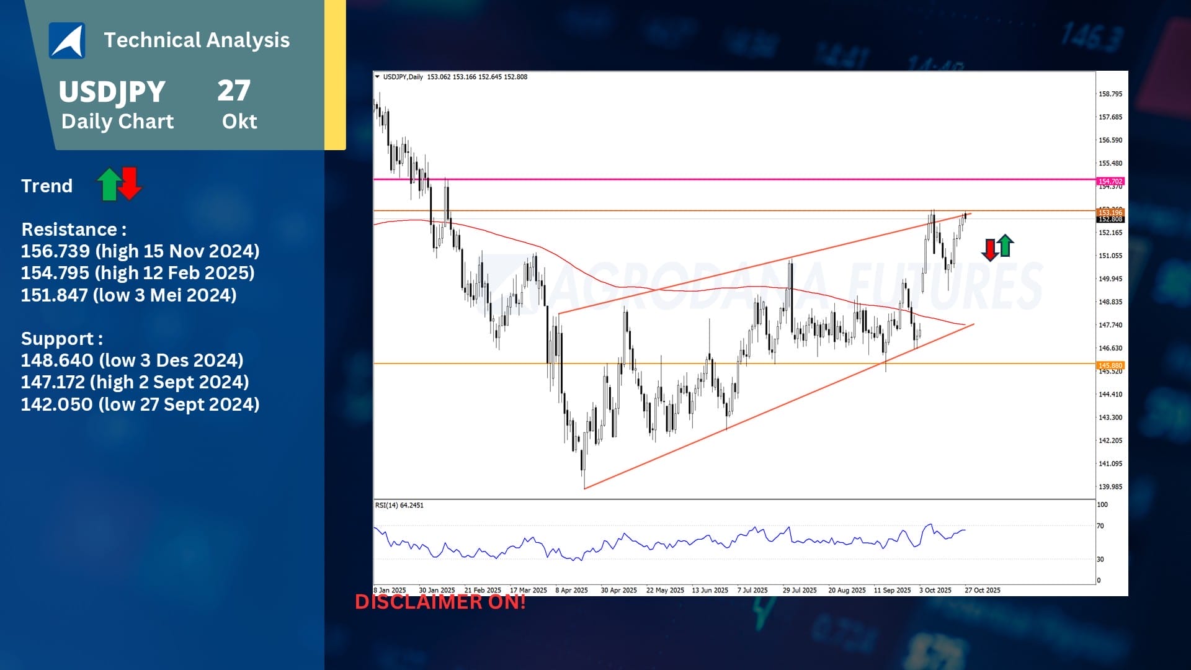The width and height of the screenshot is (1191, 670).
Task: Click the USDJPY,Daily chart header text
Action: pos(403,77)
